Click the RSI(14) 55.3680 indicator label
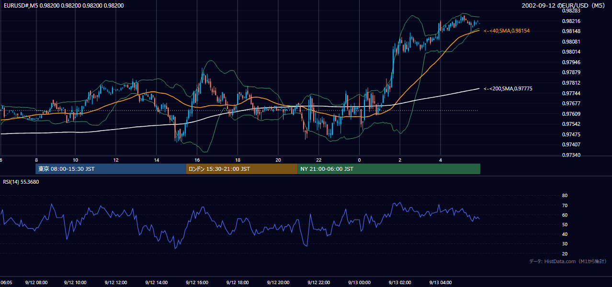The image size is (612, 287). coord(21,182)
